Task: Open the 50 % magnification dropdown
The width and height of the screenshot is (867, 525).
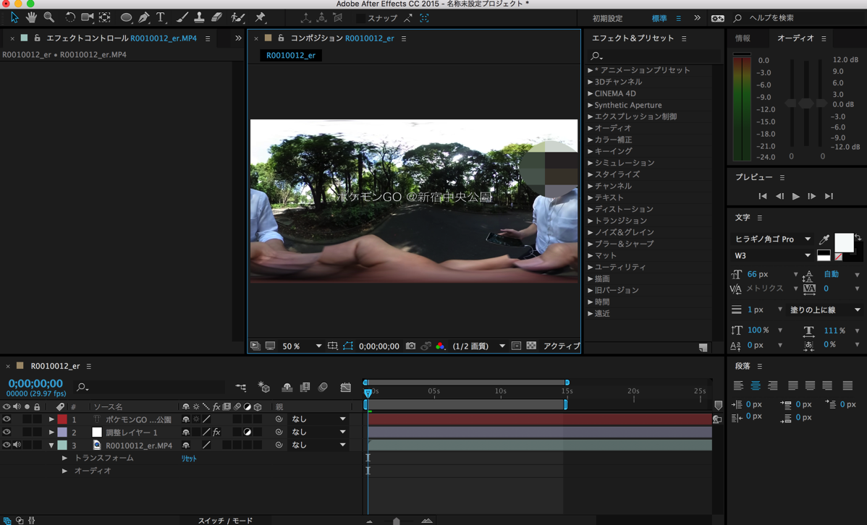Action: point(301,346)
